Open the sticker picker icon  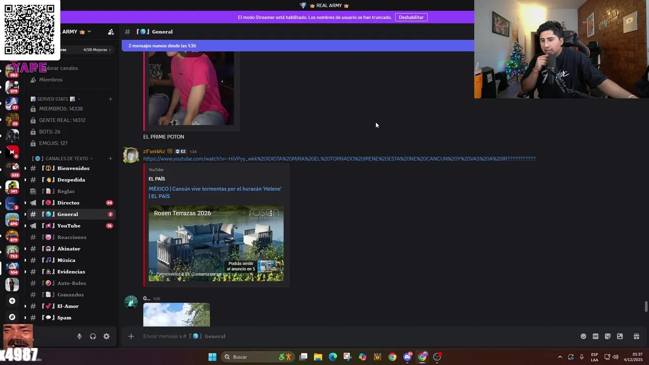click(607, 336)
